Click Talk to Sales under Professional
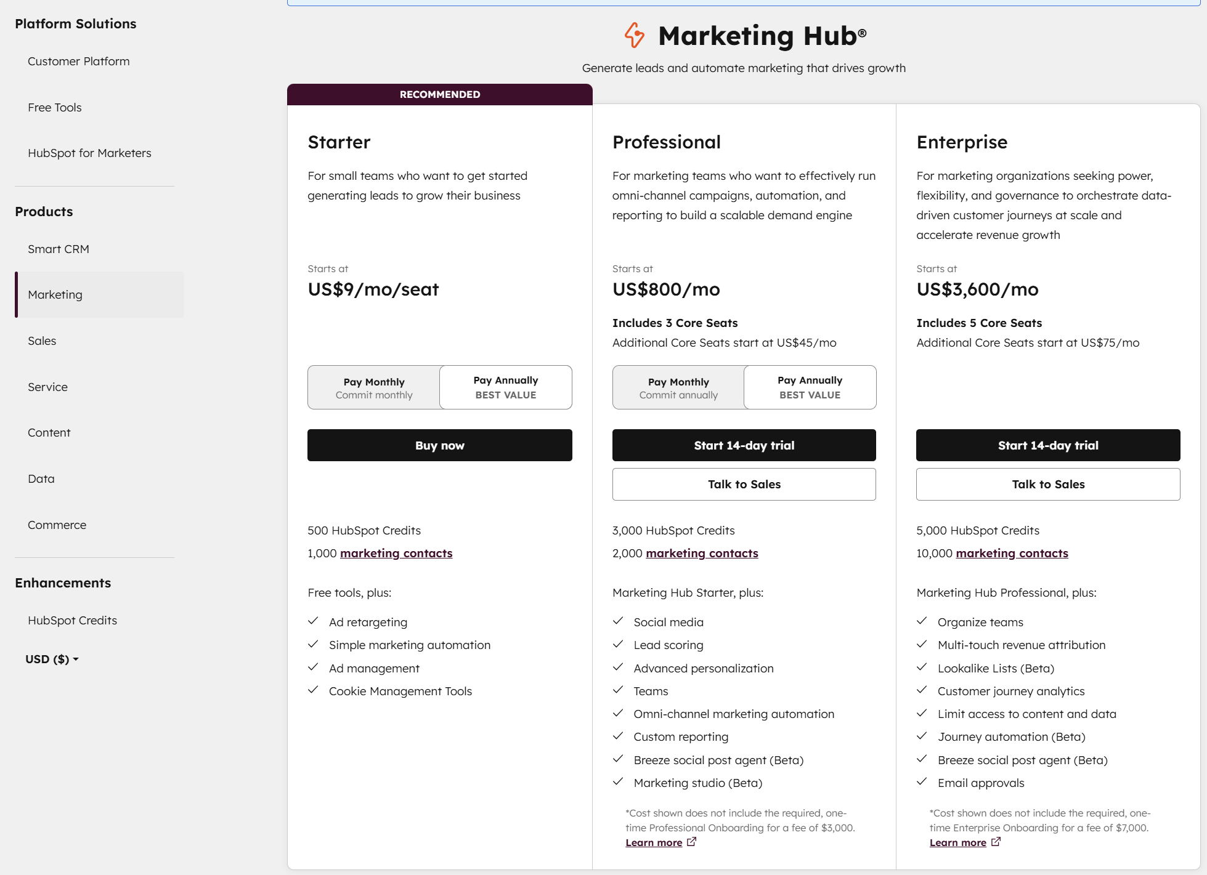 (744, 485)
